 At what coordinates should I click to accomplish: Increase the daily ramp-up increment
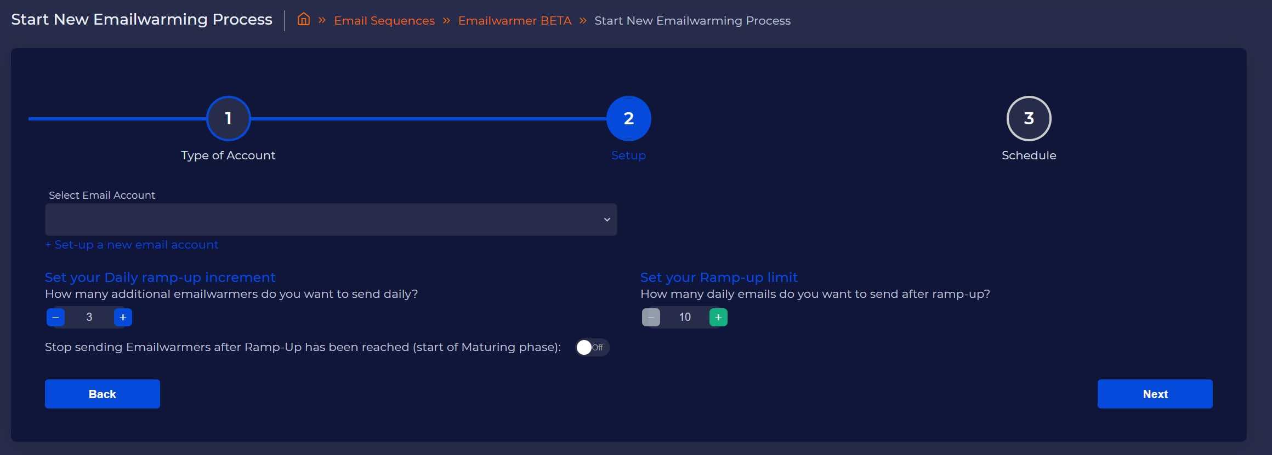pyautogui.click(x=123, y=317)
